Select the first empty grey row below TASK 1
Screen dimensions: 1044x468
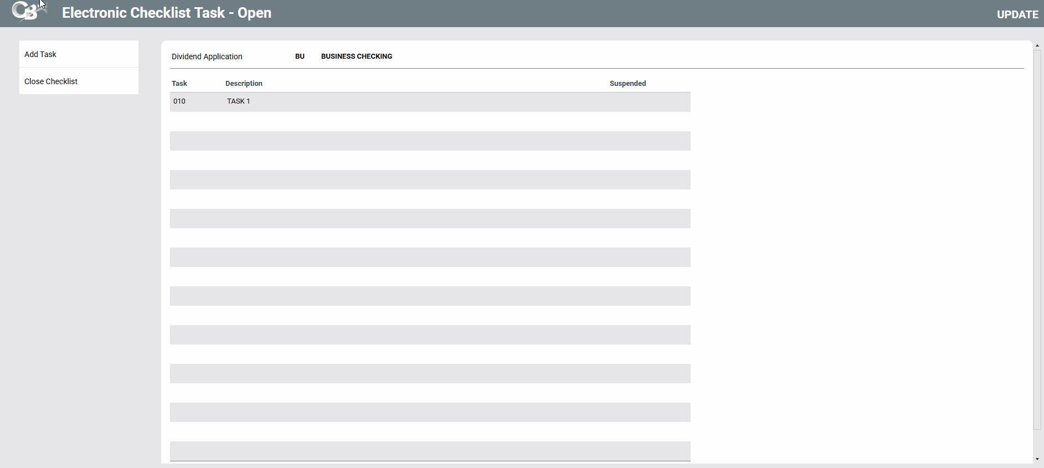[430, 141]
